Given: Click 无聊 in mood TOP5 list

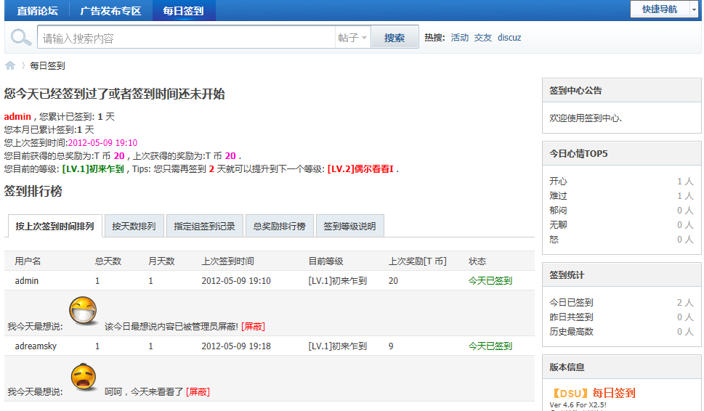Looking at the screenshot, I should point(558,225).
